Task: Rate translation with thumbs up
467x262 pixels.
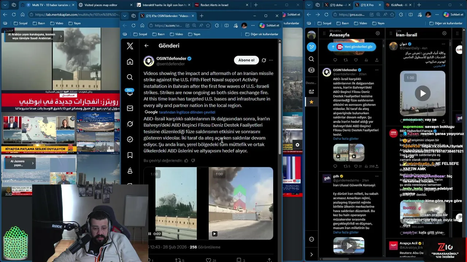Action: (x=186, y=160)
